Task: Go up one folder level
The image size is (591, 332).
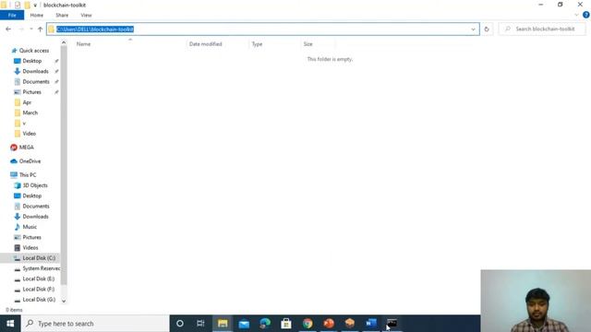Action: click(x=41, y=29)
